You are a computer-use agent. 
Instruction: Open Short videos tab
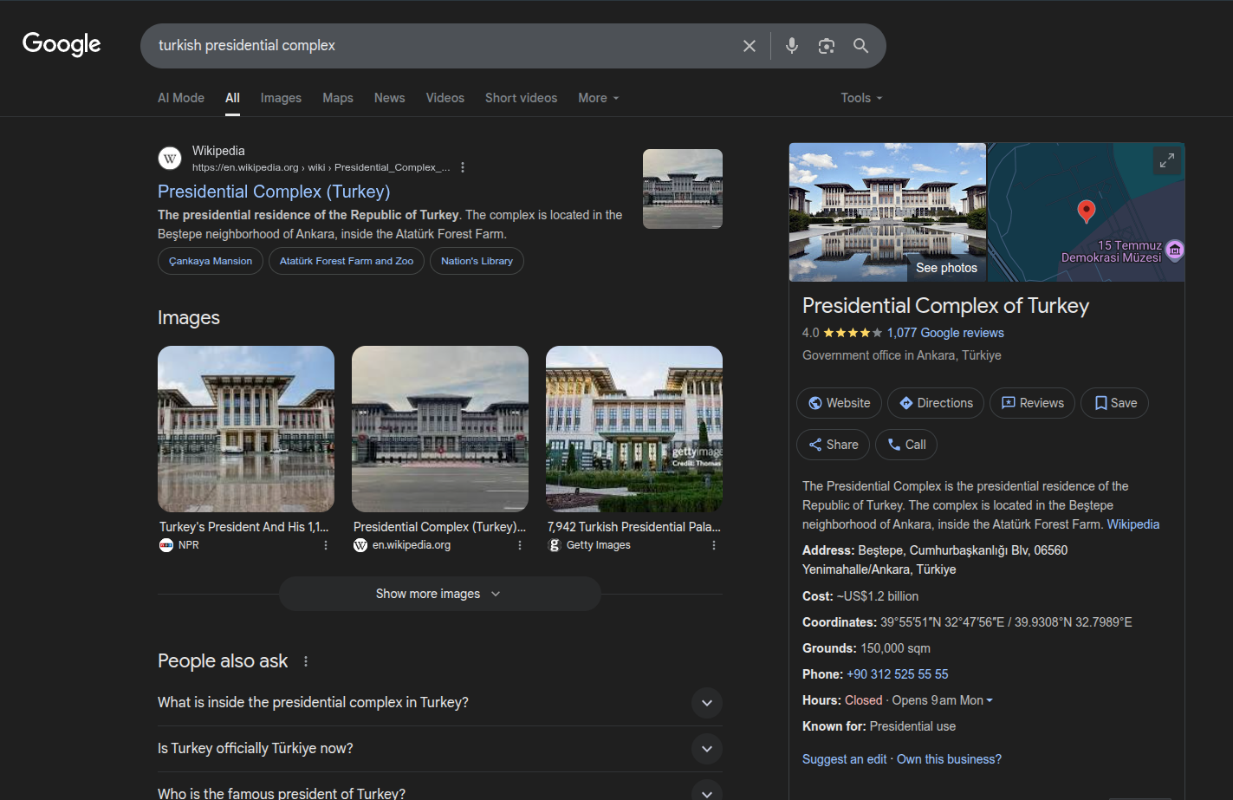pyautogui.click(x=522, y=98)
